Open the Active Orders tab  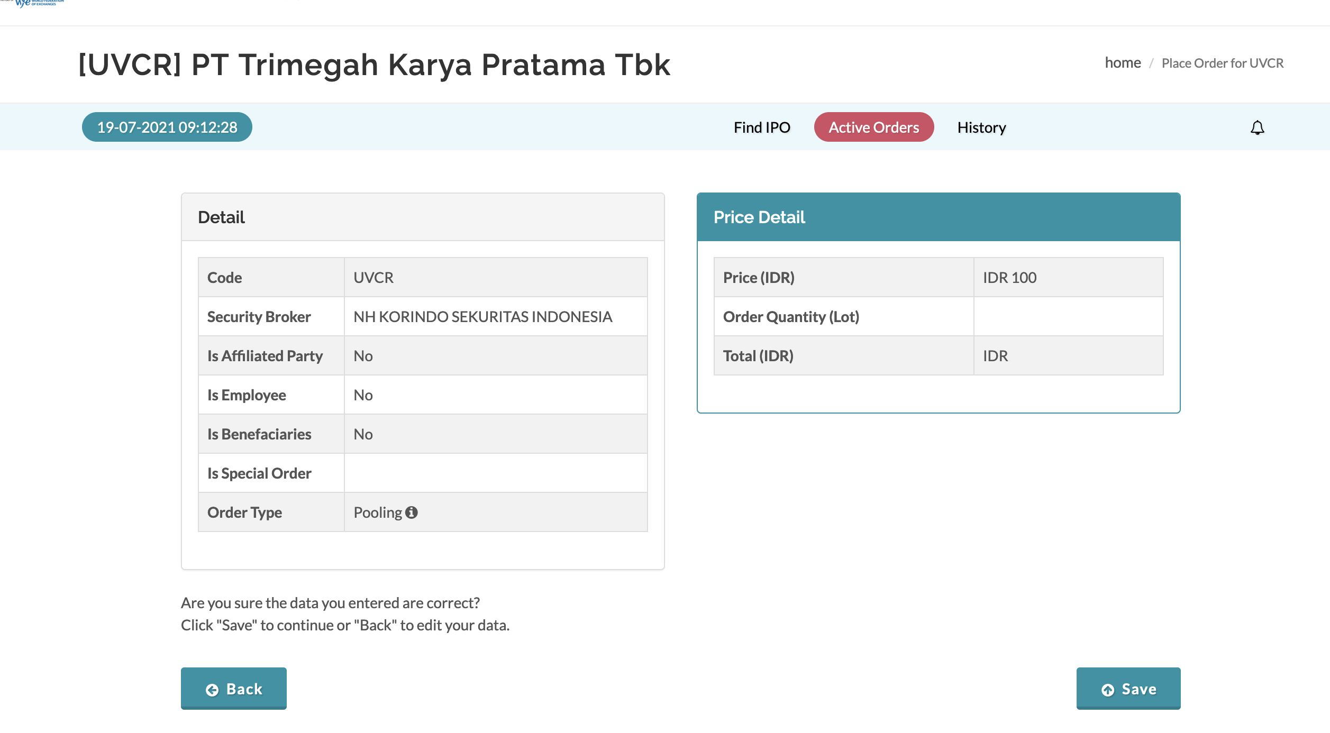[873, 127]
